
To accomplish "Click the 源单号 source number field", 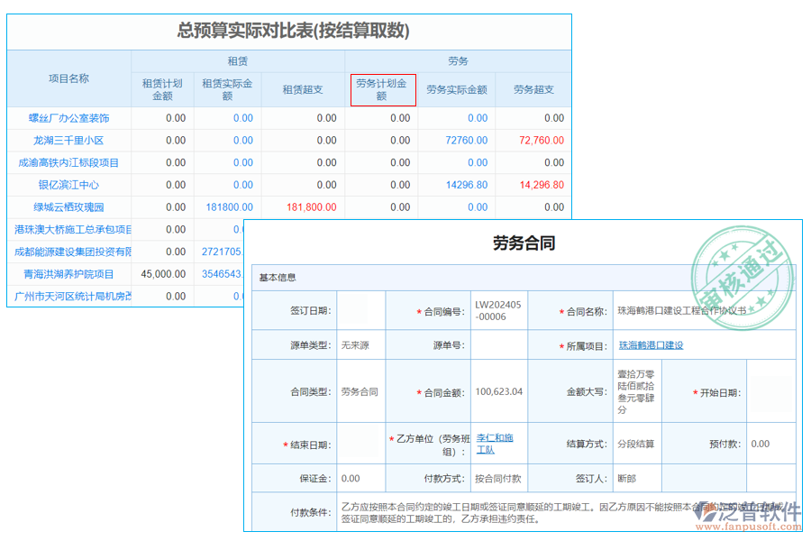I will click(498, 344).
